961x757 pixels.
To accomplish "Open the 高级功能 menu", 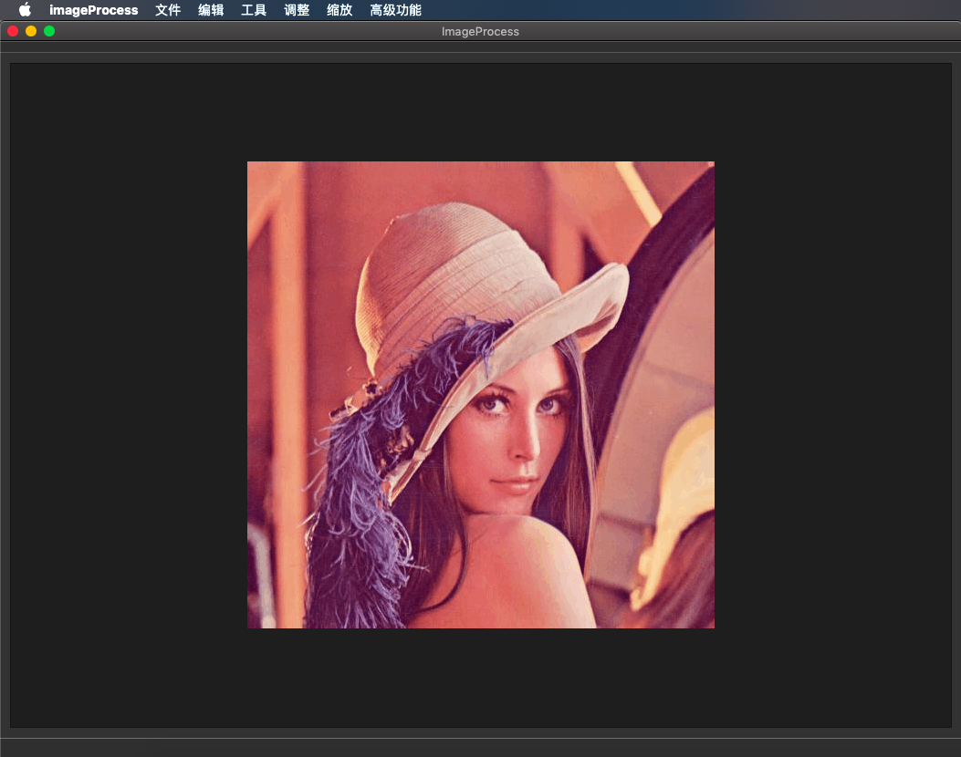I will 395,10.
